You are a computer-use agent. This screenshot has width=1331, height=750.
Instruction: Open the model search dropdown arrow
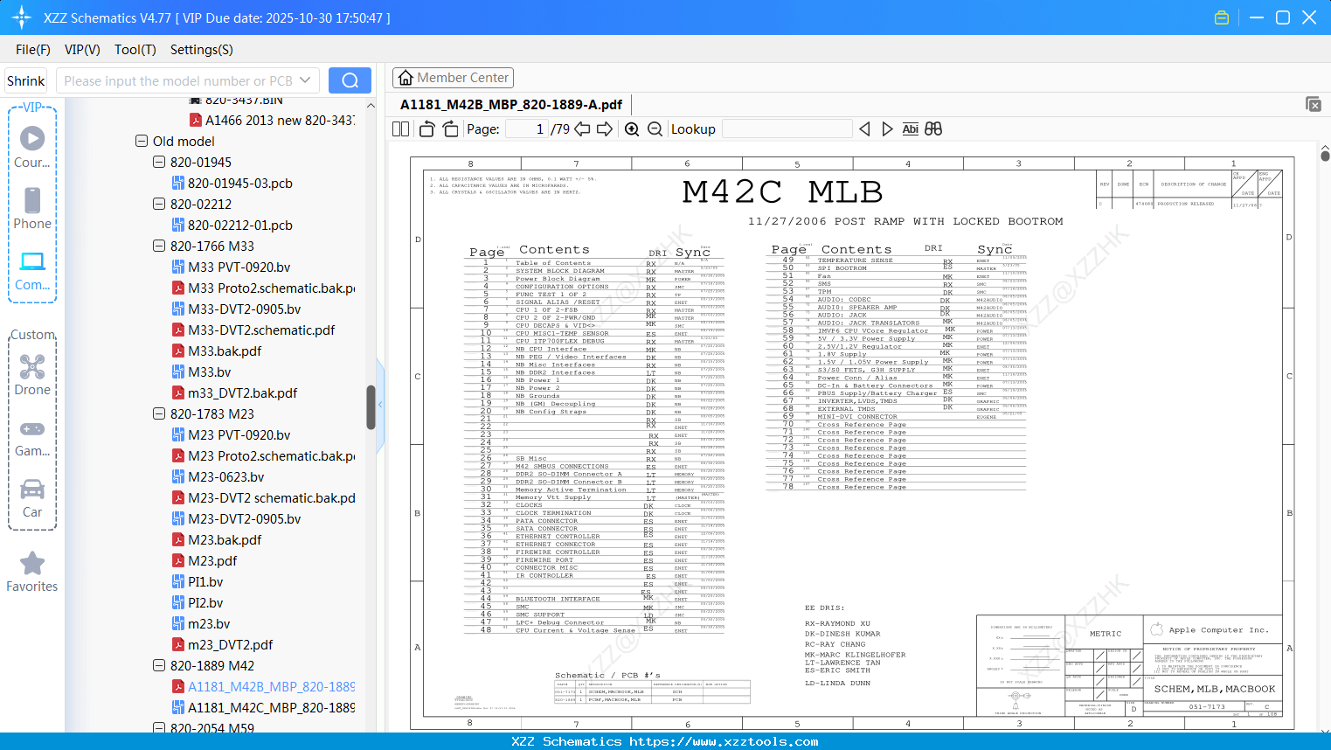[305, 80]
